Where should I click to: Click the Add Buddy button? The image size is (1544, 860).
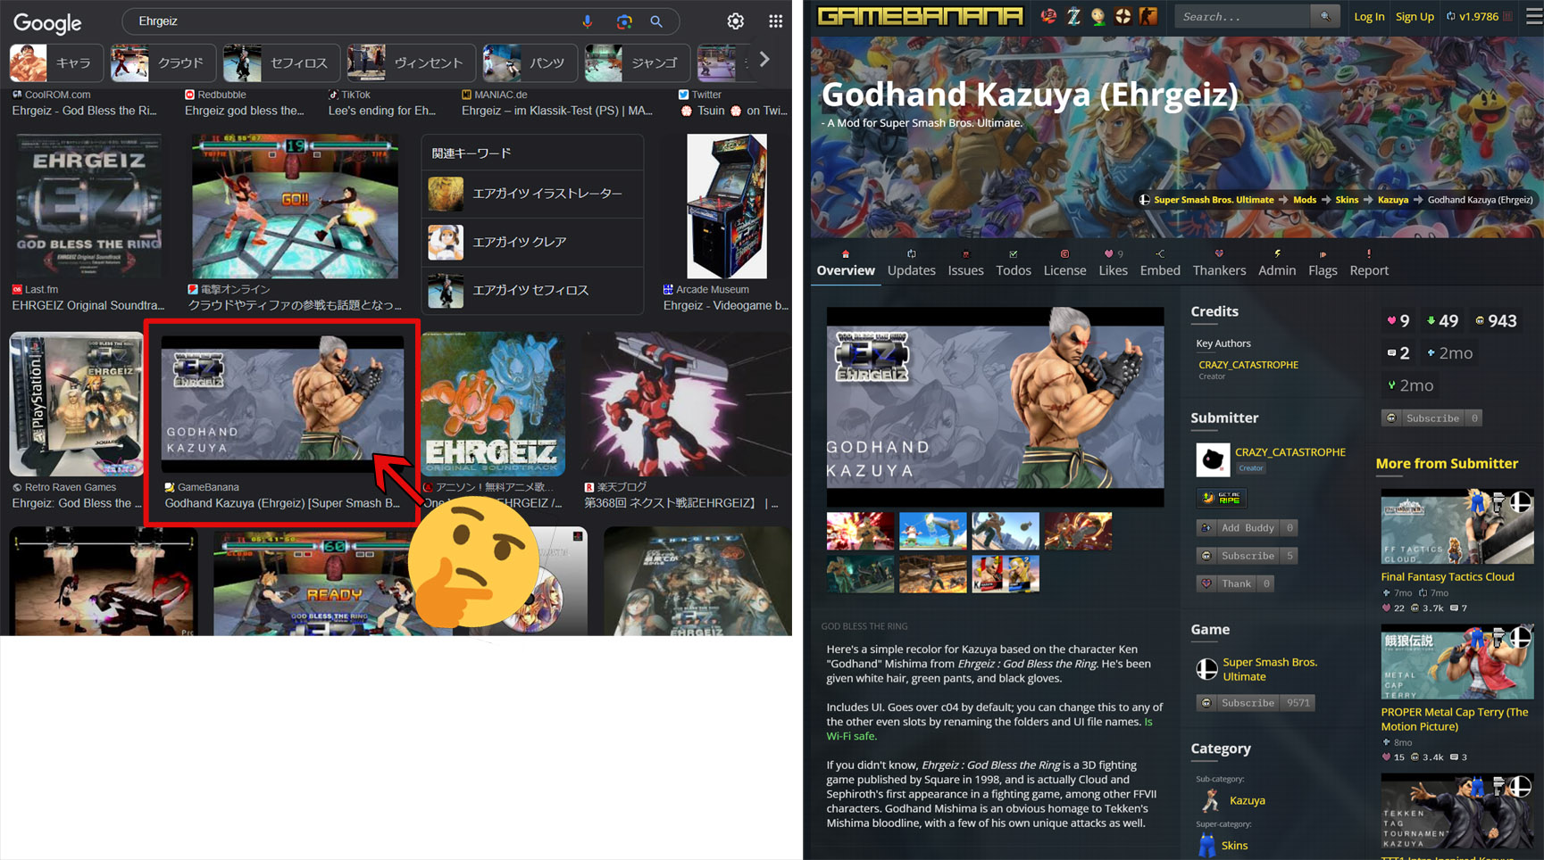[1247, 528]
